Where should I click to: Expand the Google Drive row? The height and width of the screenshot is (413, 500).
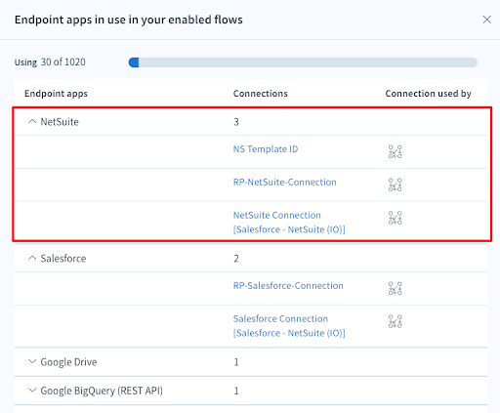pos(32,361)
